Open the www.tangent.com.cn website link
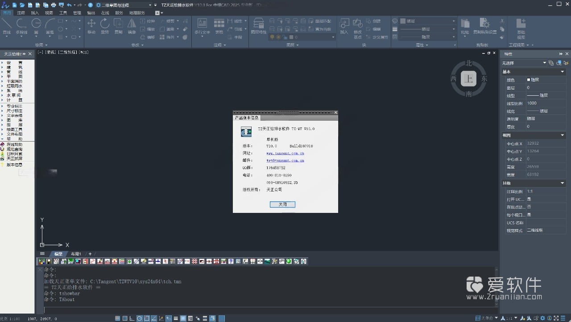Viewport: 571px width, 322px height. pos(285,153)
